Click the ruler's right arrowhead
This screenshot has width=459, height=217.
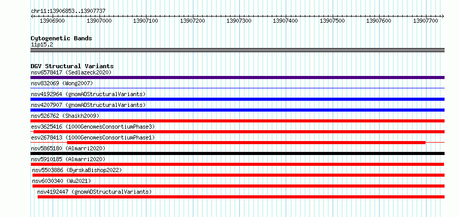[443, 16]
